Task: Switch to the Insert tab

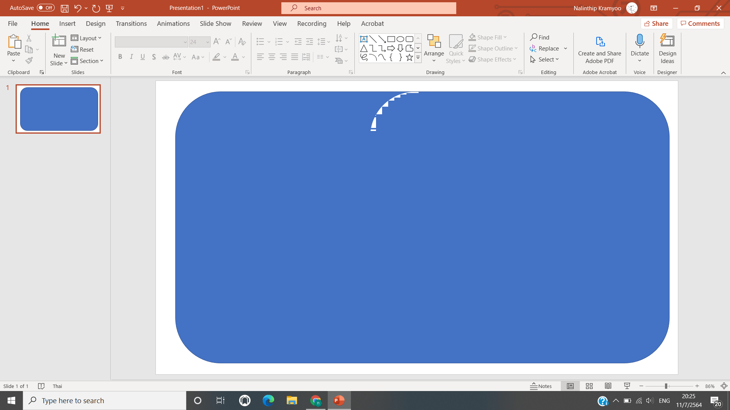Action: [x=67, y=24]
